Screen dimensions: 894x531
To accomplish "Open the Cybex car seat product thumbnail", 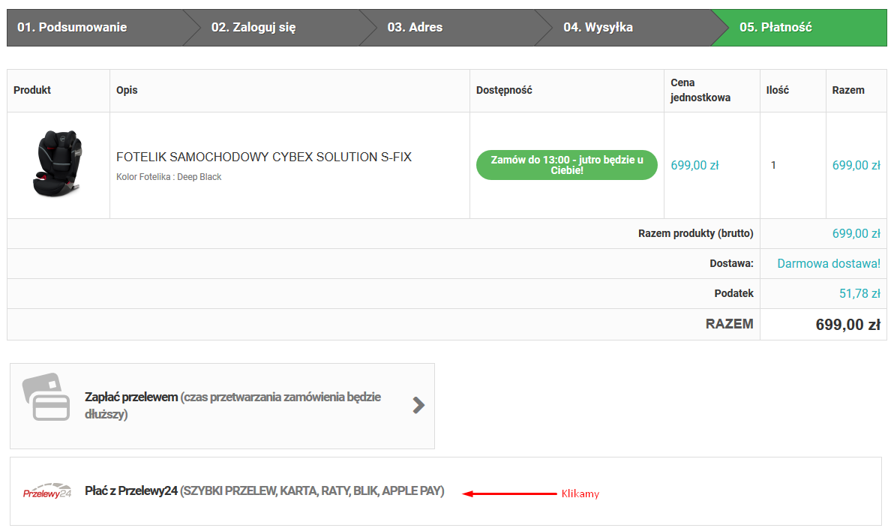I will pos(58,164).
